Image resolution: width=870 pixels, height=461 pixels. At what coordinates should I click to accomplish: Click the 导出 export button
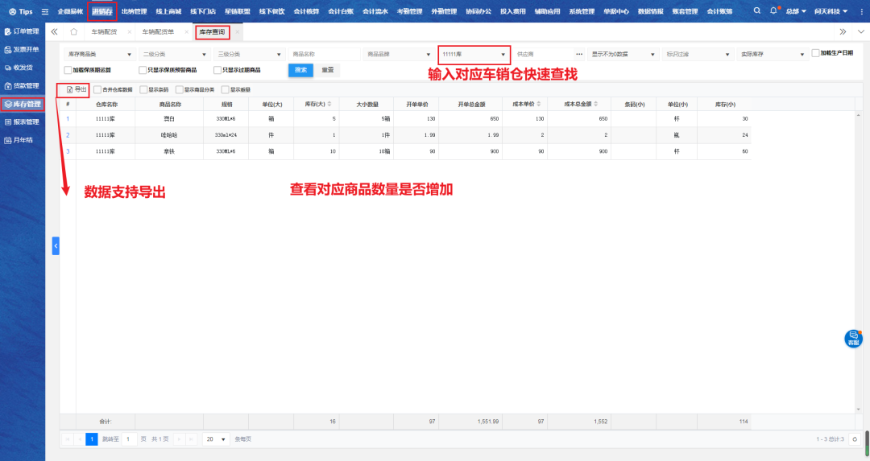tap(77, 88)
